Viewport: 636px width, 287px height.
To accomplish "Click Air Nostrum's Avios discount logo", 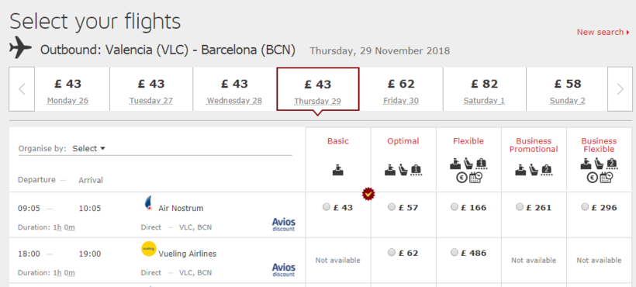I will (284, 224).
